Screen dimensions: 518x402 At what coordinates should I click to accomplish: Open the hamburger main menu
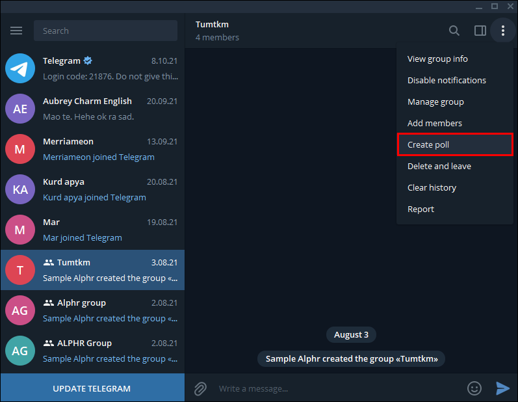tap(16, 31)
